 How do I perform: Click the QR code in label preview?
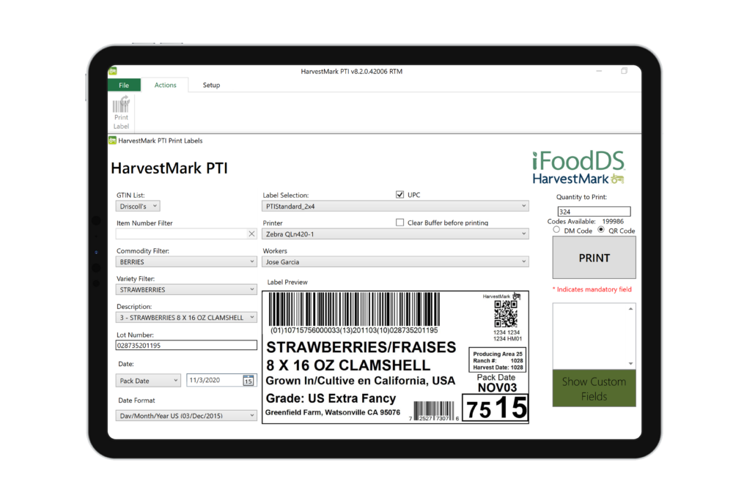[506, 313]
